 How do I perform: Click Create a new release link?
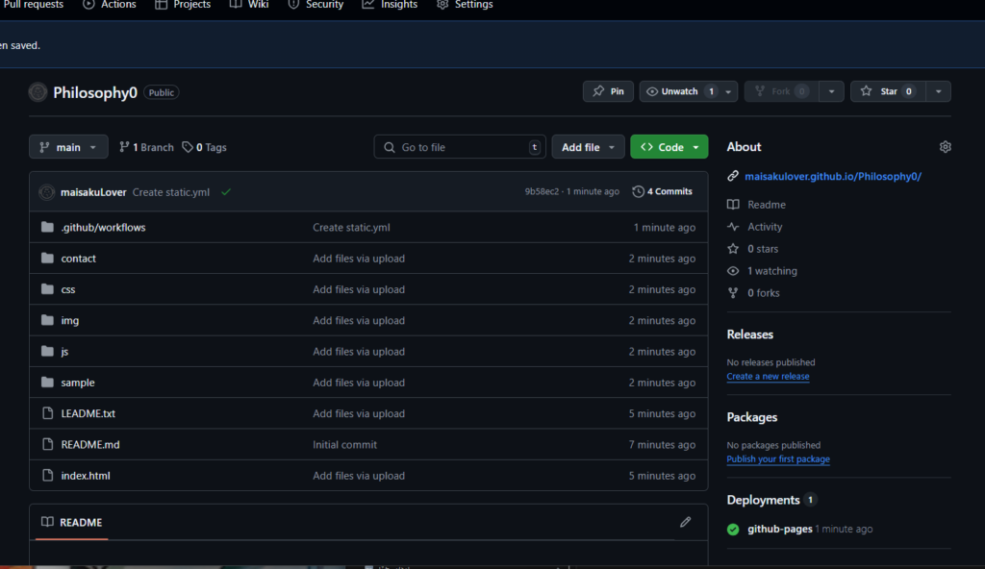(768, 376)
